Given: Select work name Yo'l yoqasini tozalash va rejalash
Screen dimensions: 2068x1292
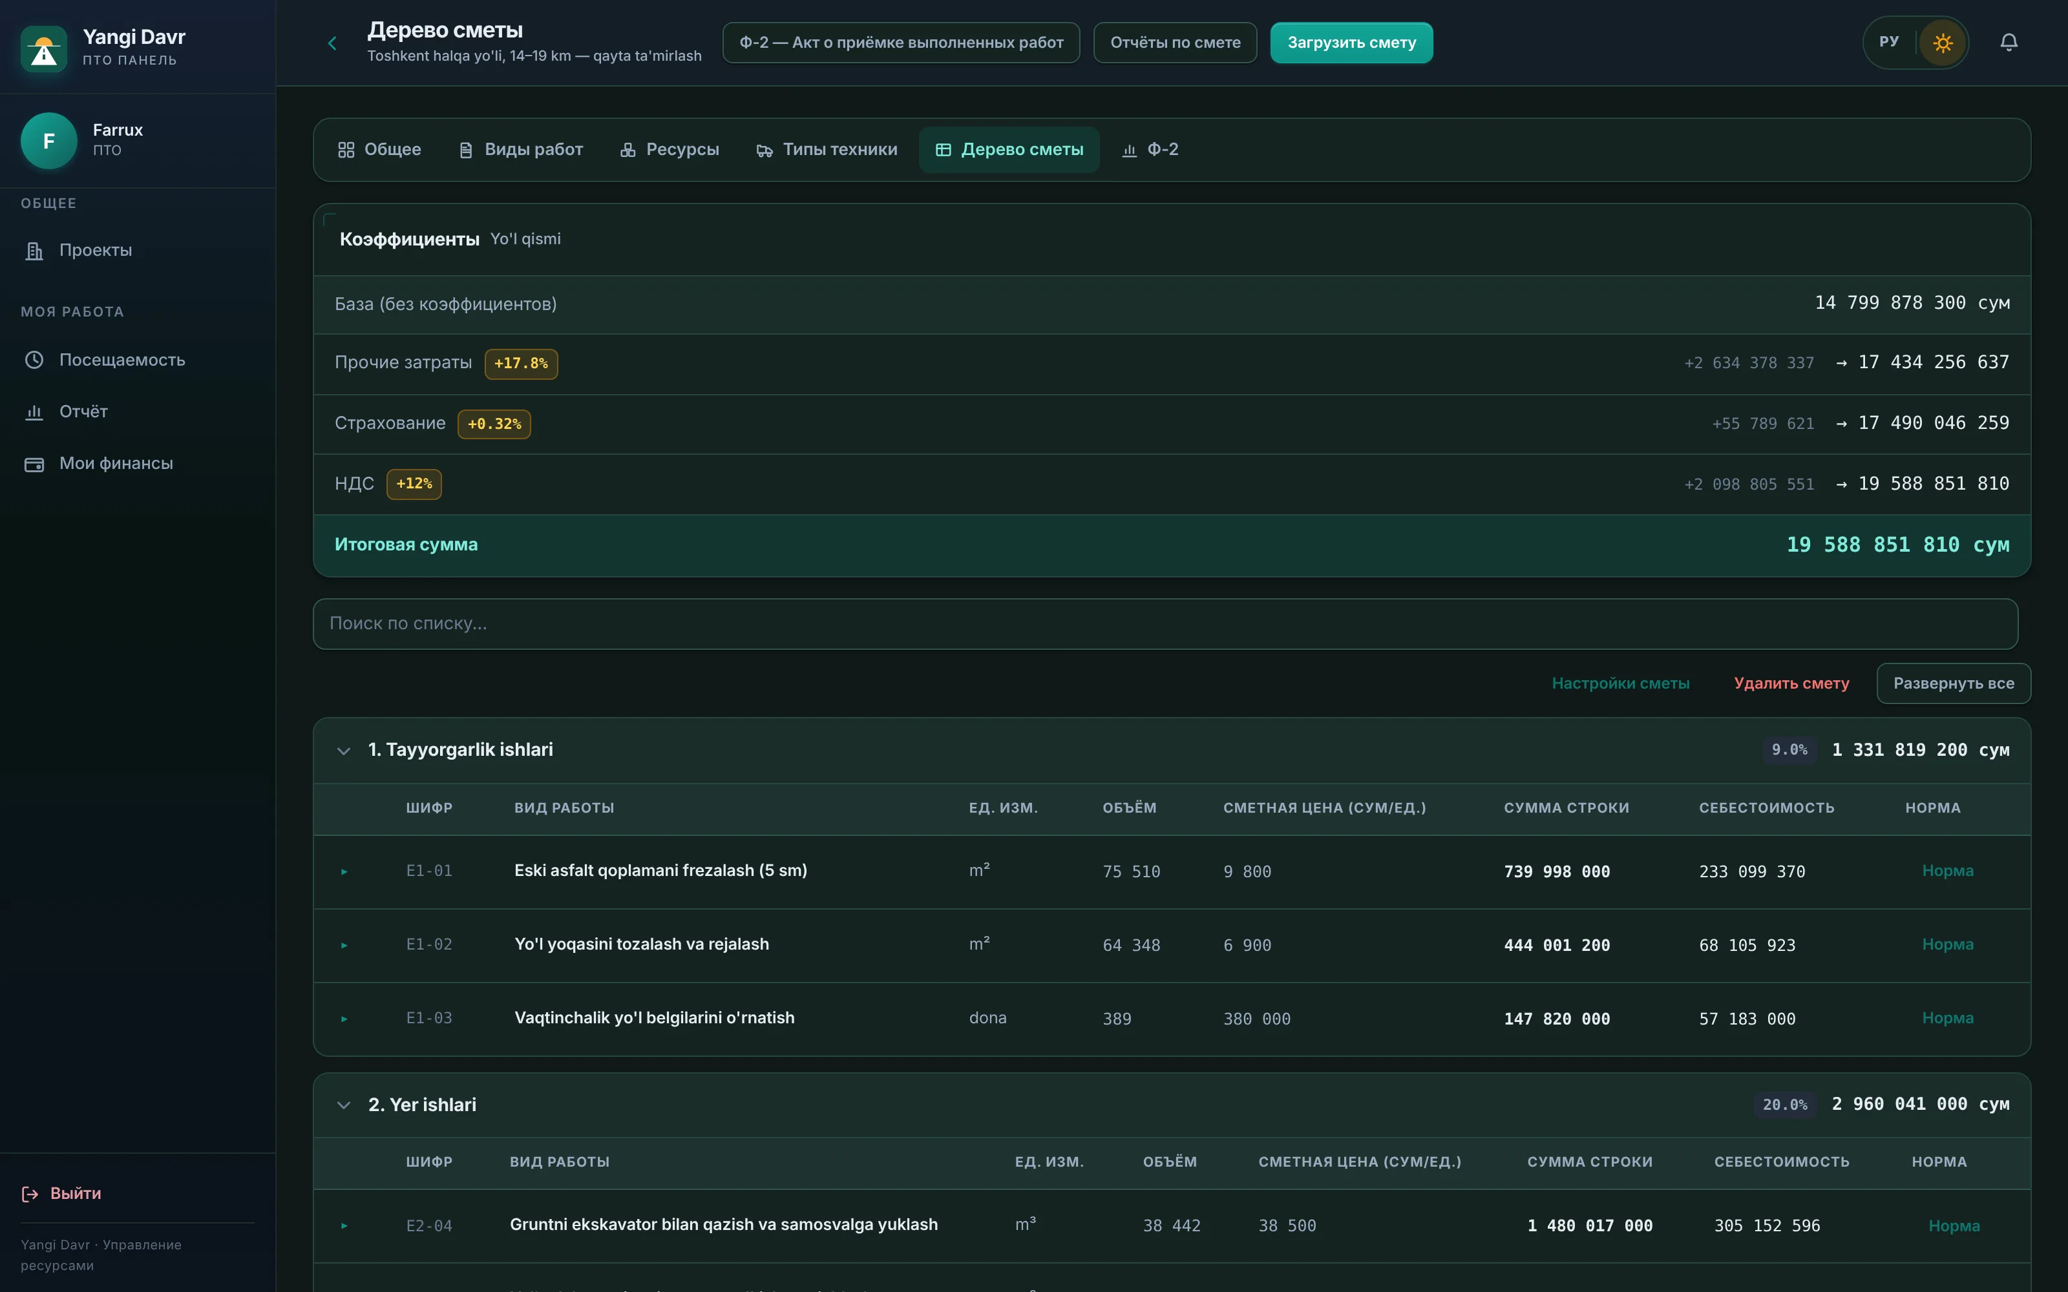Looking at the screenshot, I should coord(642,944).
